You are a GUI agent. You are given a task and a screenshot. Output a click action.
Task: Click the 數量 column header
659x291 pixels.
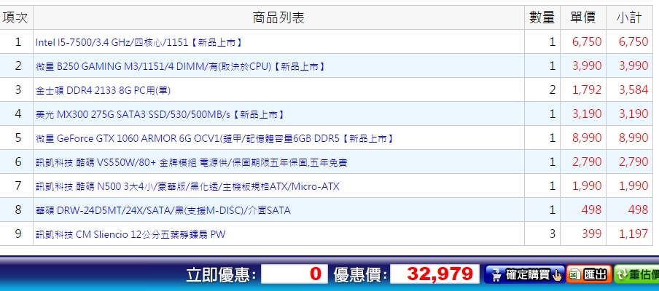542,17
